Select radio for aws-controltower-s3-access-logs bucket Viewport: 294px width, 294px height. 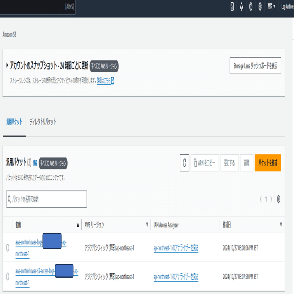(x=7, y=276)
